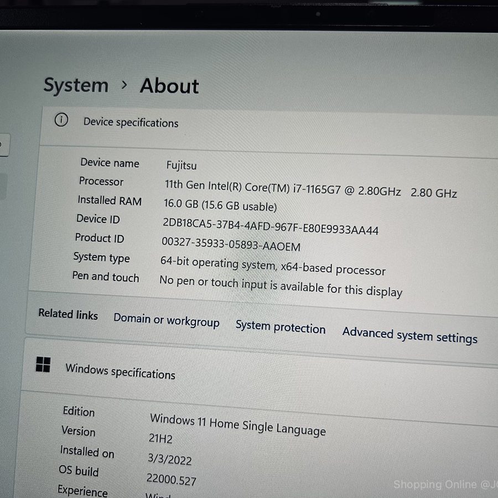
Task: Click the About breadcrumb heading
Action: coord(169,86)
